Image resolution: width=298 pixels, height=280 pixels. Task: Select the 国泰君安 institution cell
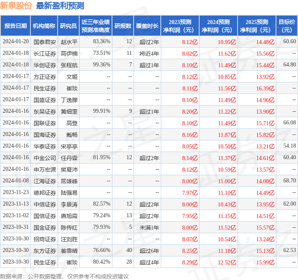pos(45,42)
